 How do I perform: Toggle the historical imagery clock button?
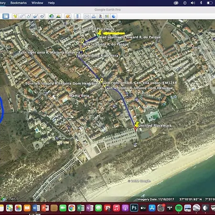(x=52, y=16)
